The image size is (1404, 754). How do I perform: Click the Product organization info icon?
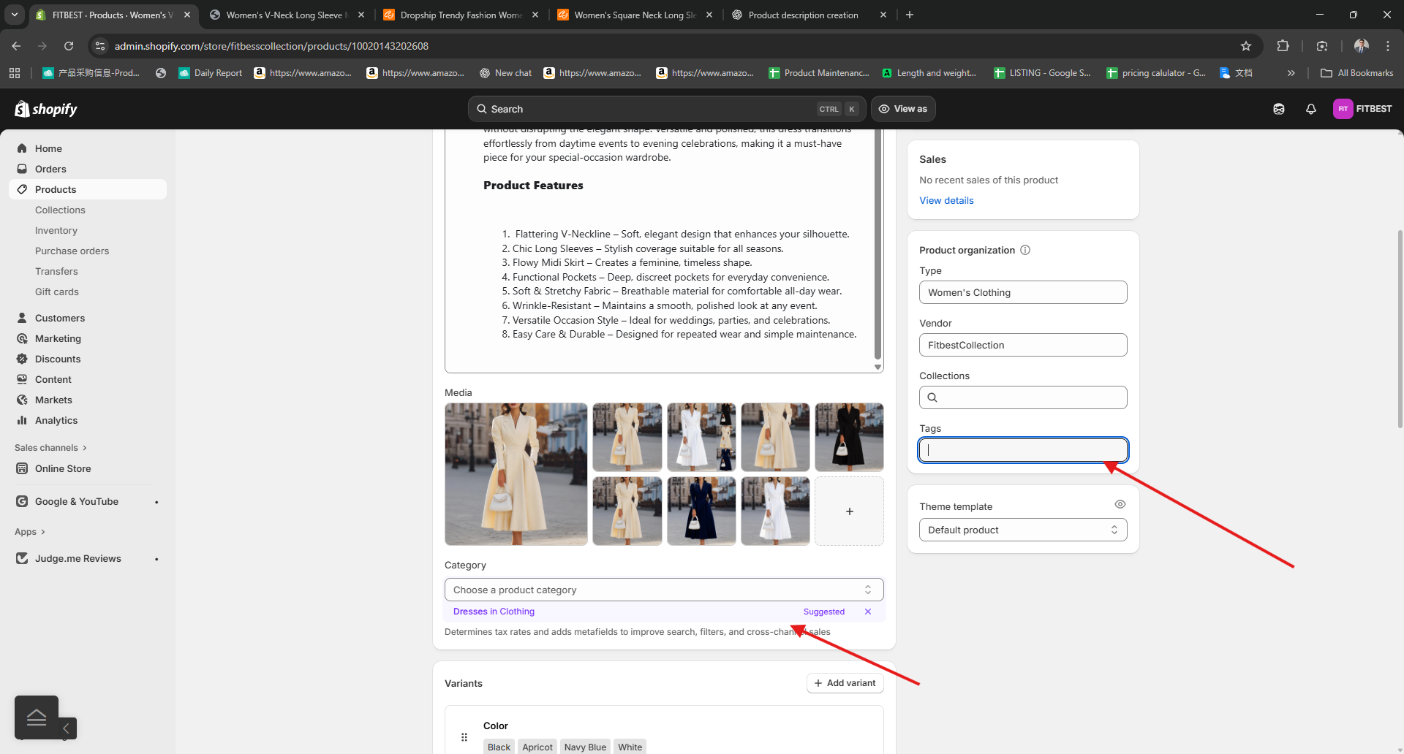coord(1025,250)
